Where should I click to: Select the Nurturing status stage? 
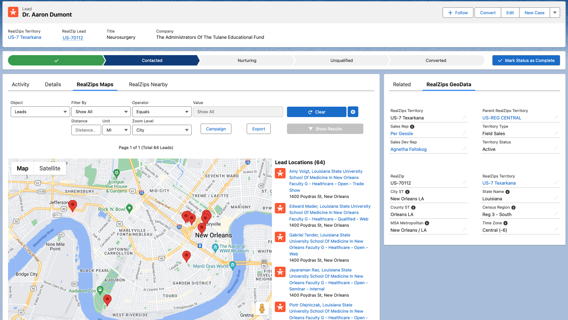pyautogui.click(x=247, y=60)
